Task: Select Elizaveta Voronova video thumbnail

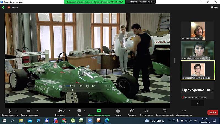Action: 198,31
